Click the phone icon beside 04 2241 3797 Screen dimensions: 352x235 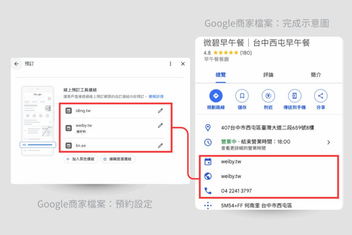(x=209, y=191)
